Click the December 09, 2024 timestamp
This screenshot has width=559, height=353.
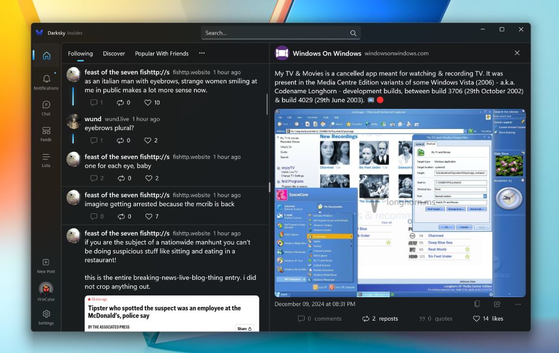point(315,304)
